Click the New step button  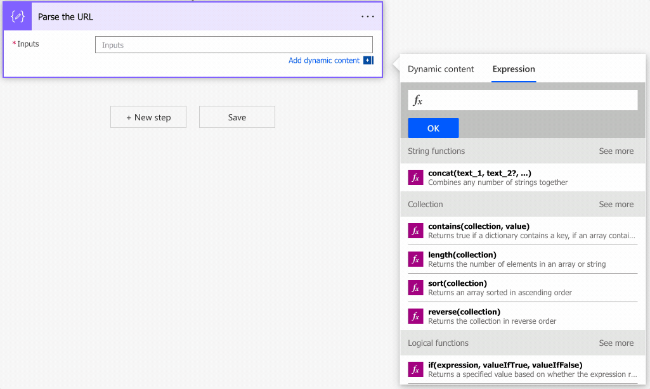pos(148,117)
